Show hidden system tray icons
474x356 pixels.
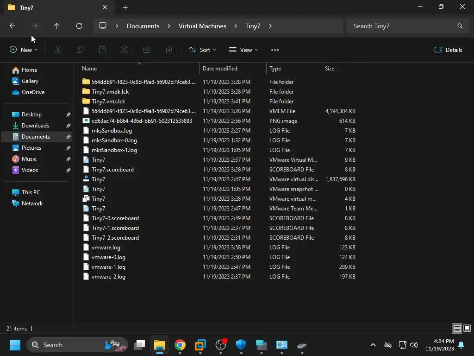coord(373,345)
